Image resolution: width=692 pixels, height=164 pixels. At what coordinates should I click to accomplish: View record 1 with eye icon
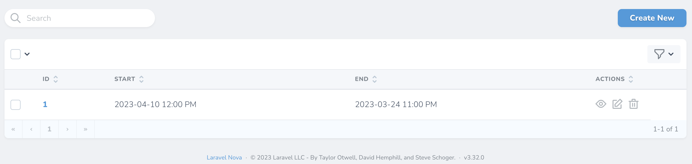(x=601, y=104)
